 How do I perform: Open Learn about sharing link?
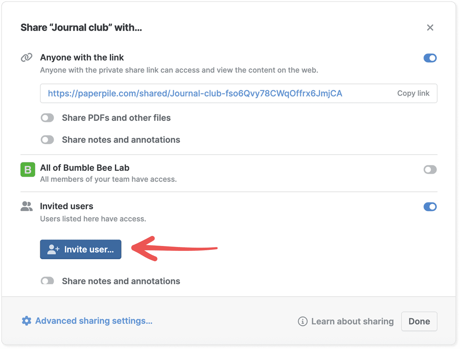coord(352,321)
